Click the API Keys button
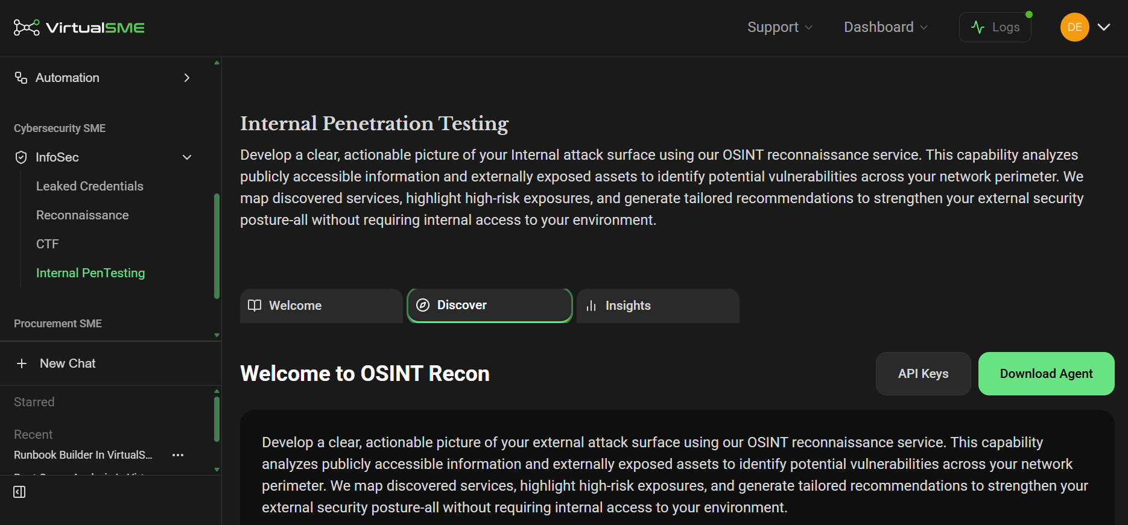Screen dimensions: 1128x525 click(923, 374)
